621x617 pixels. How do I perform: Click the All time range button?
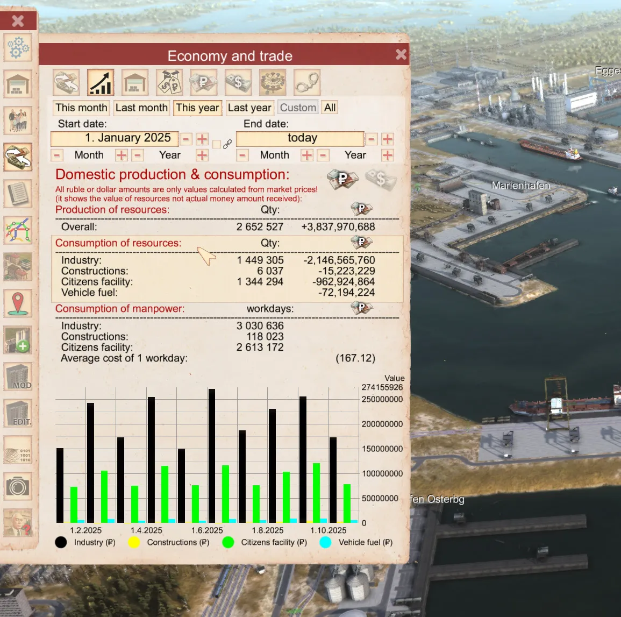click(x=330, y=108)
